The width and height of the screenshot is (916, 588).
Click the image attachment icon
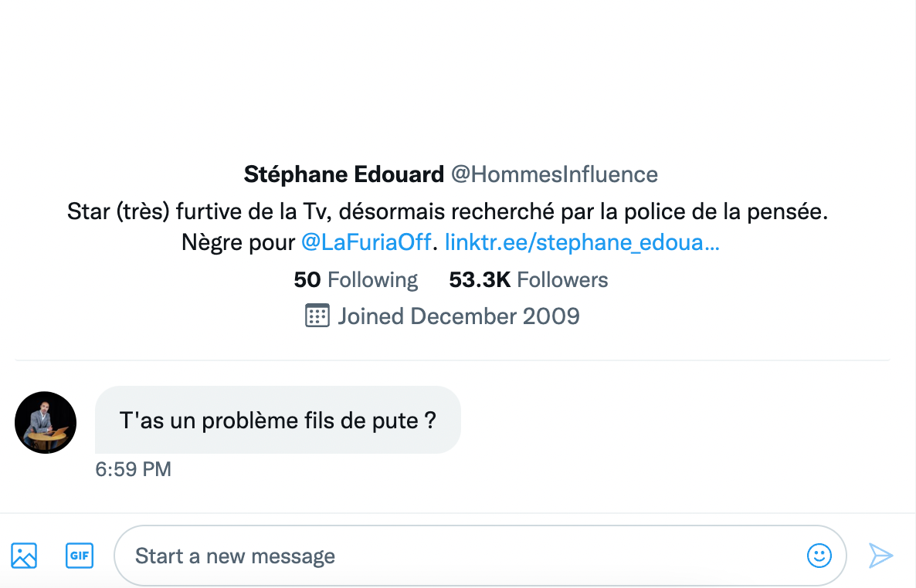click(24, 556)
